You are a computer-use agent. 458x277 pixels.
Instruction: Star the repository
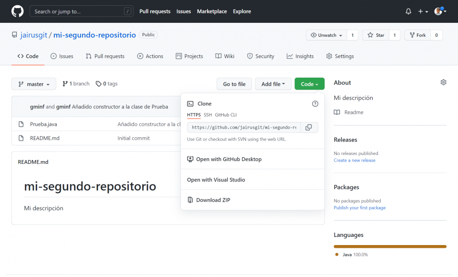click(375, 35)
